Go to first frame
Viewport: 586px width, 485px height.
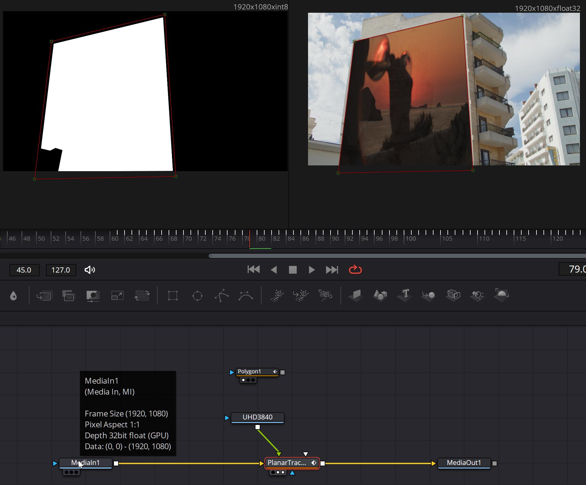click(254, 270)
